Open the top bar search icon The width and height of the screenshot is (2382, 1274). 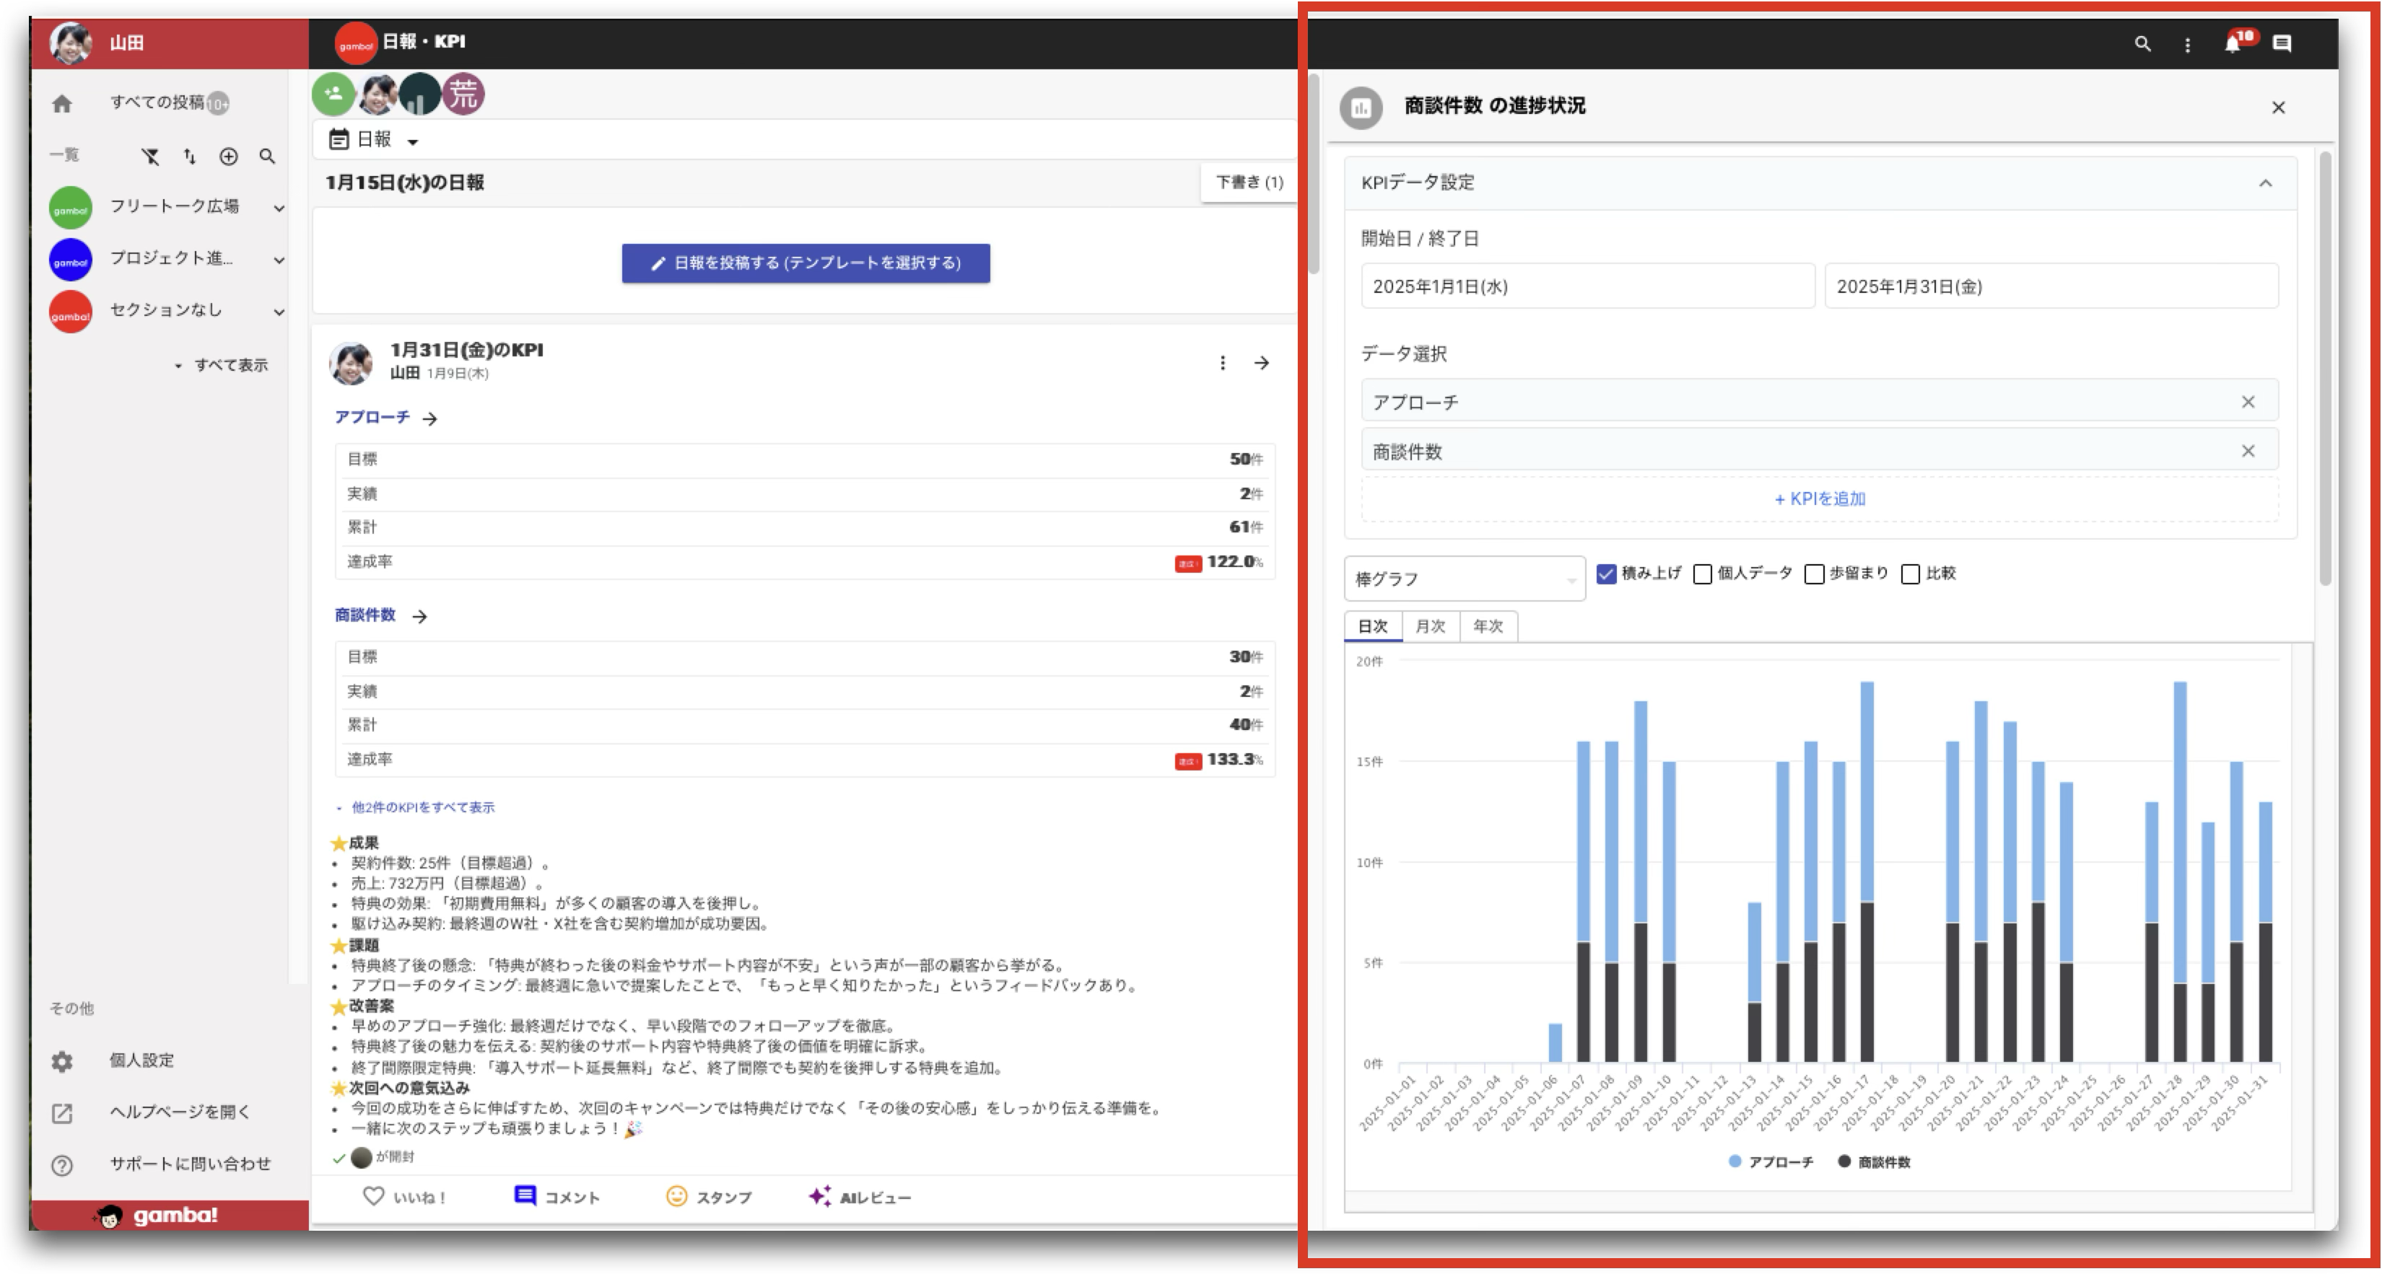point(2142,43)
